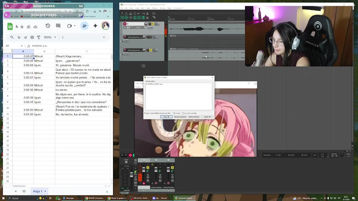Image resolution: width=358 pixels, height=201 pixels.
Task: Open master channel FX in mixer
Action: click(x=135, y=177)
